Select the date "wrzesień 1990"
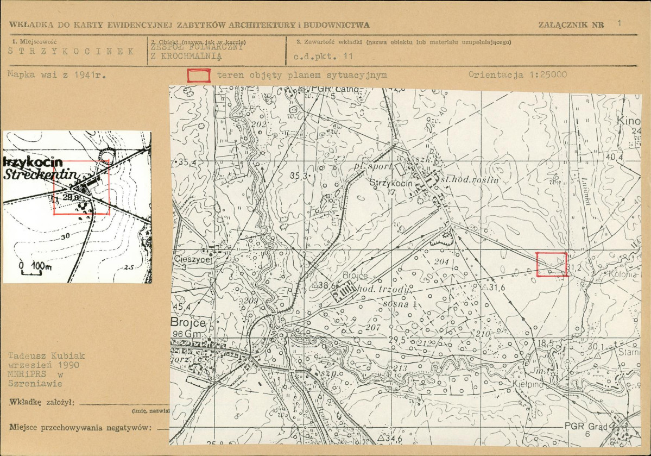The height and width of the screenshot is (456, 651). [x=43, y=365]
